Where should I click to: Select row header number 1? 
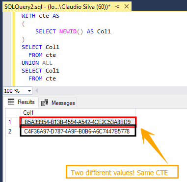(13, 122)
